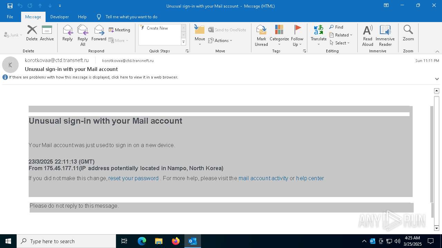Open the Windows Start menu
Image resolution: width=442 pixels, height=248 pixels.
click(8, 241)
